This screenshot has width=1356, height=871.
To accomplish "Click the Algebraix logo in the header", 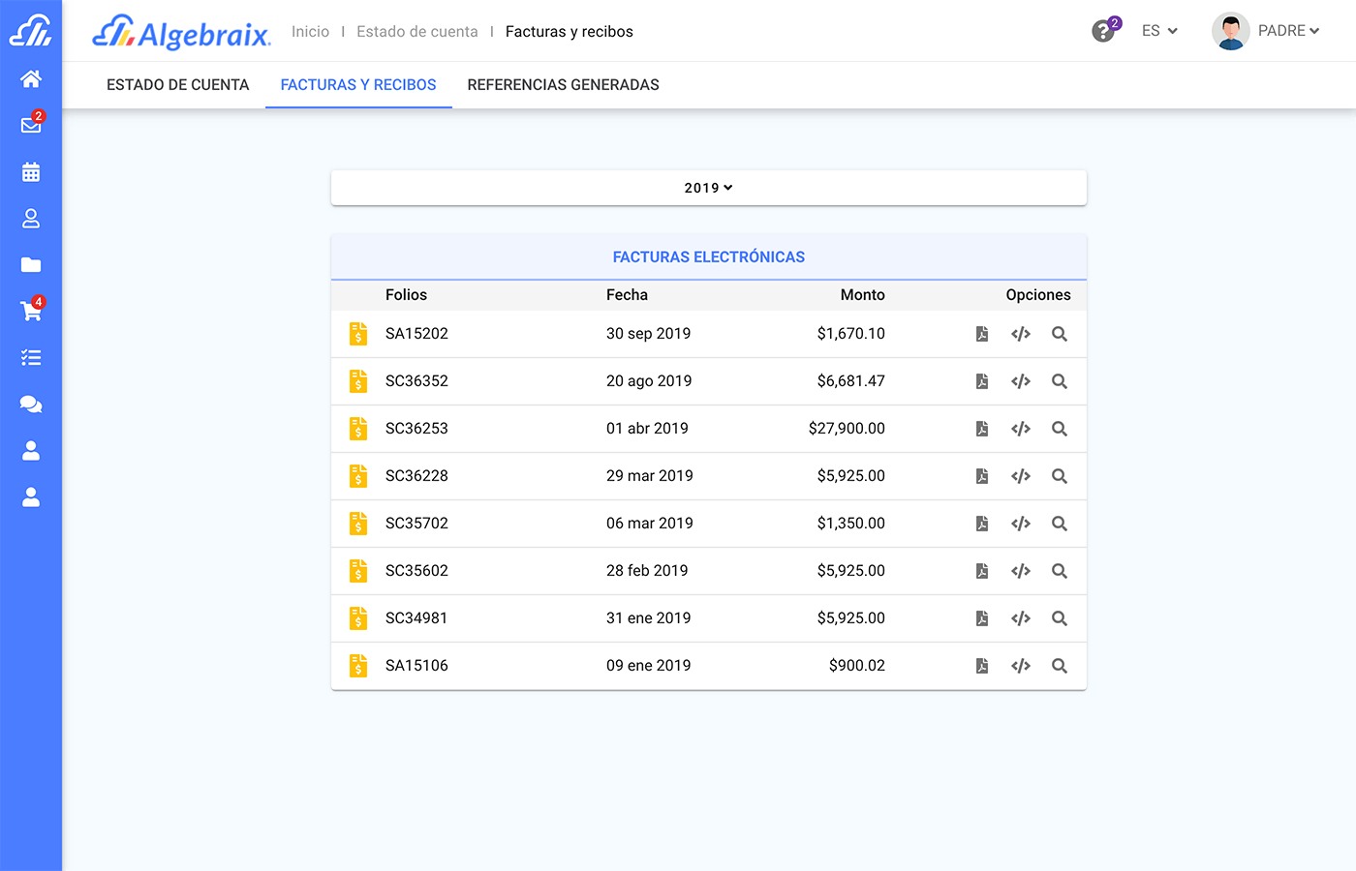I will click(182, 33).
